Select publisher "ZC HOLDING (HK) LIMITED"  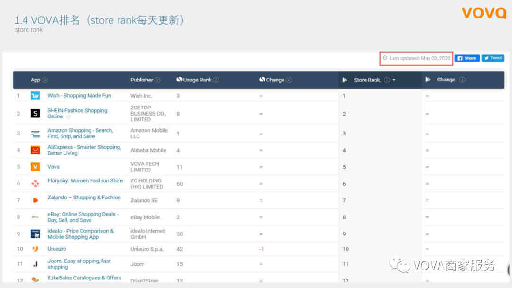pyautogui.click(x=146, y=184)
